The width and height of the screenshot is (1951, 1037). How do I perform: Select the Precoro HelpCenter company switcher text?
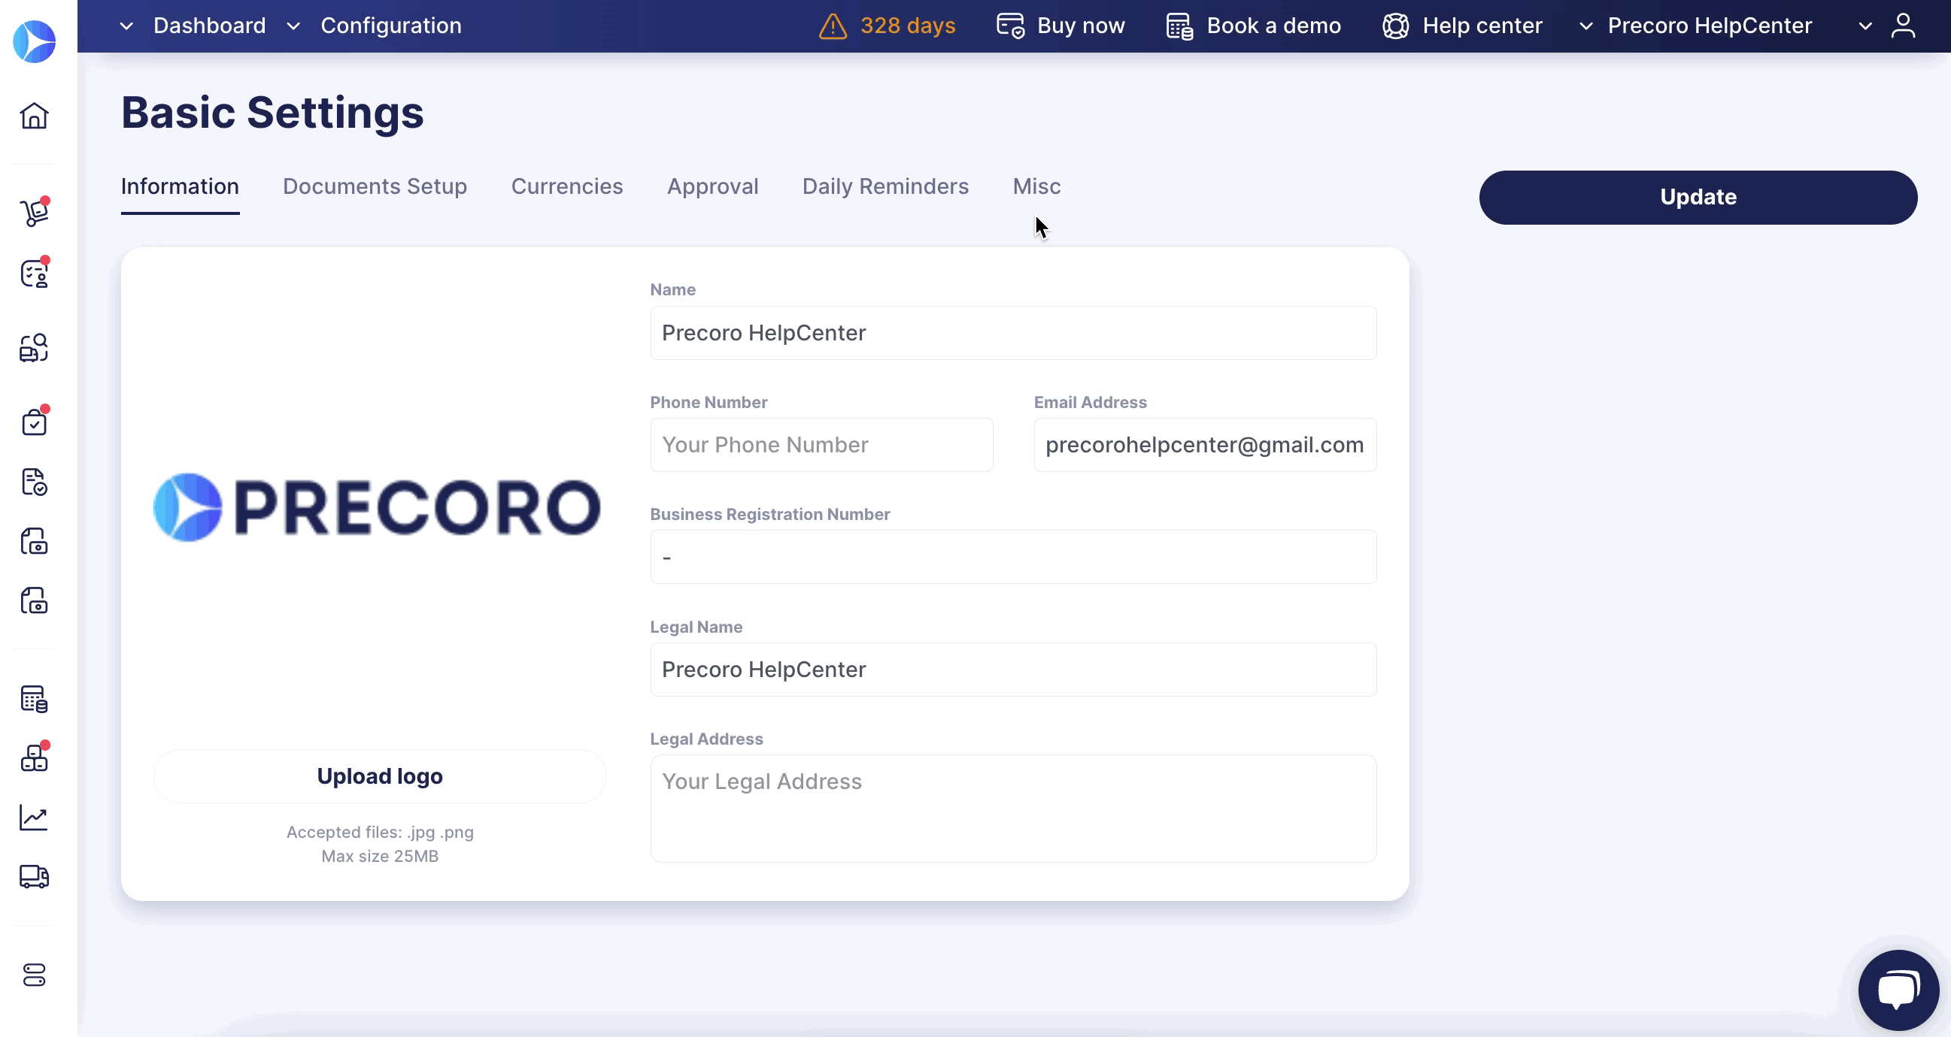coord(1710,26)
